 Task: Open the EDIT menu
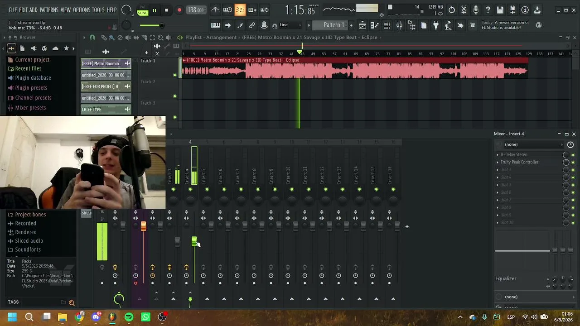[x=23, y=10]
